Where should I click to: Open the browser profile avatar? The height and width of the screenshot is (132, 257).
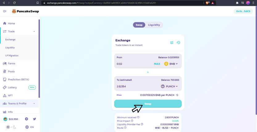pos(248,3)
